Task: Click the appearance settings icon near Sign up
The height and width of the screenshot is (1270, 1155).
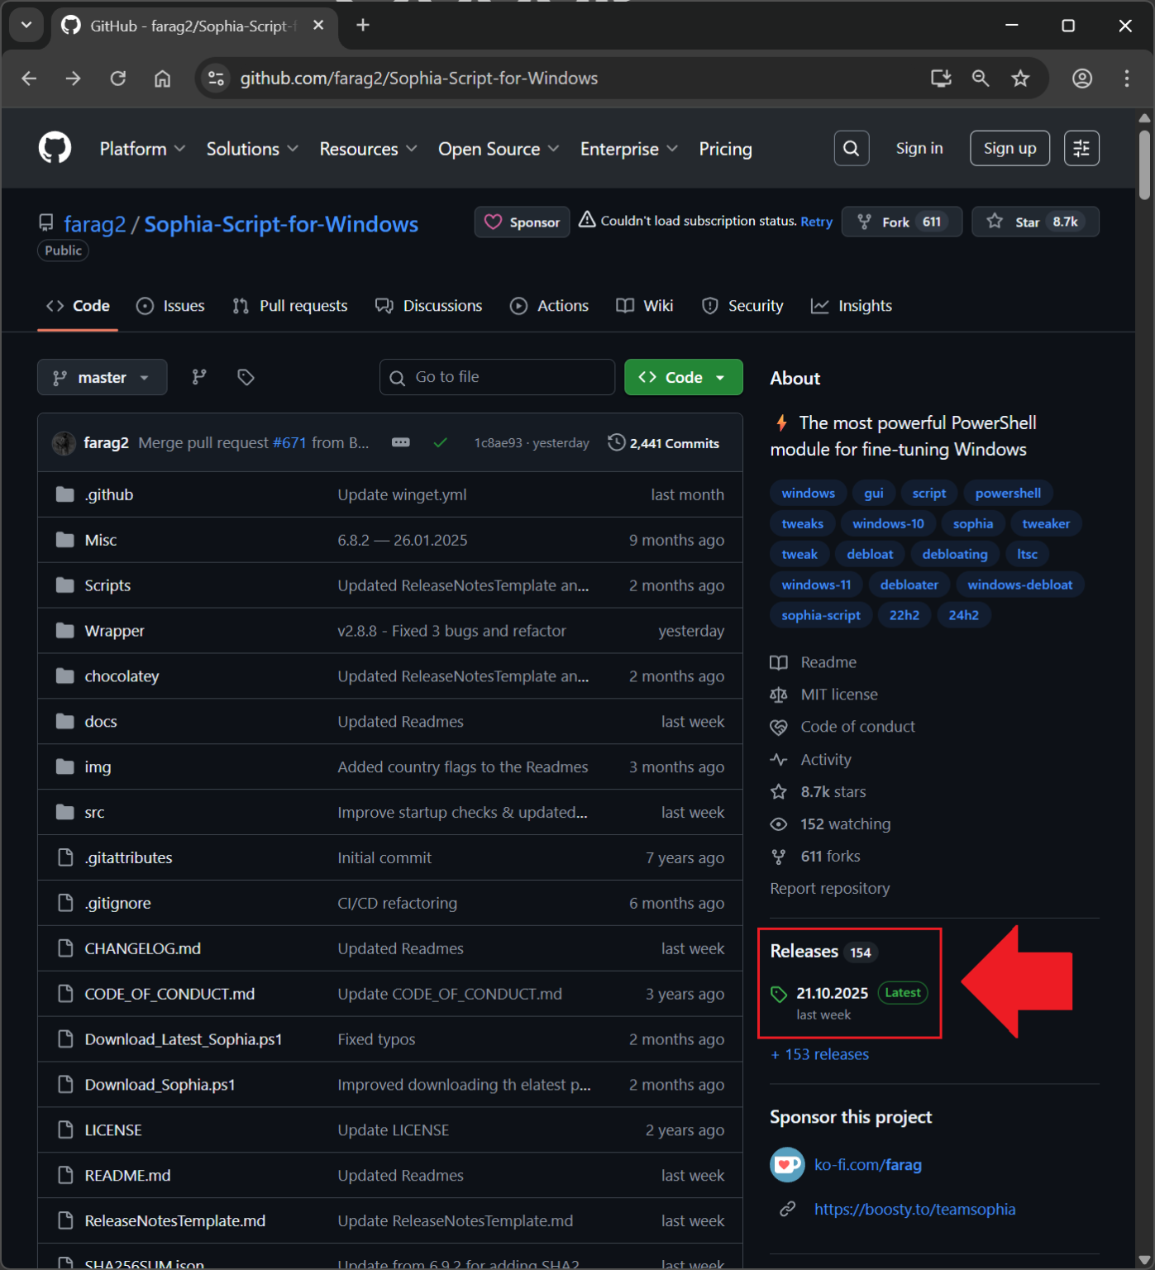Action: point(1081,148)
